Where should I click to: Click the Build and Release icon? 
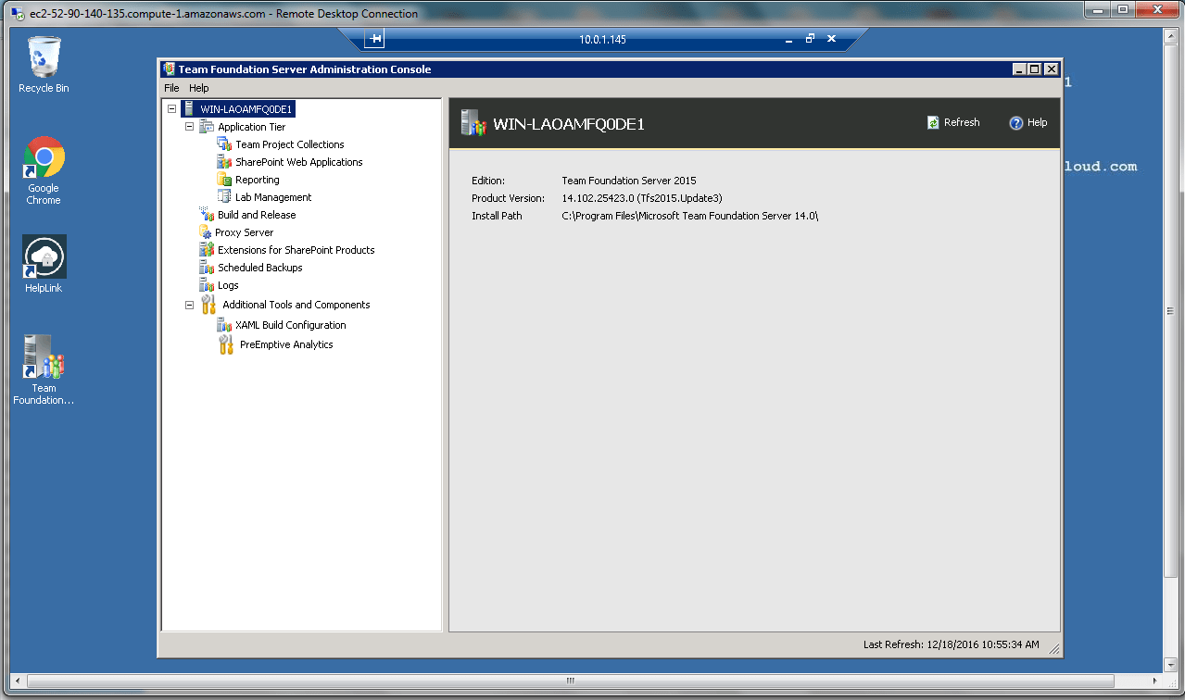207,215
